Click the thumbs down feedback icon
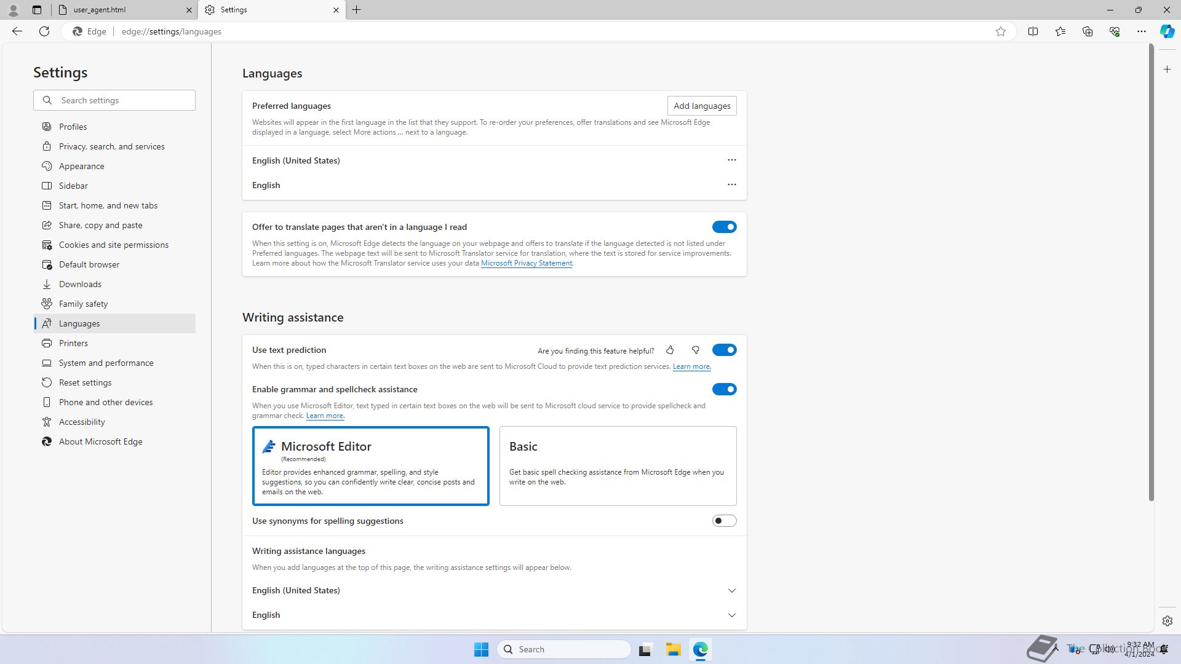The image size is (1181, 664). pos(696,350)
